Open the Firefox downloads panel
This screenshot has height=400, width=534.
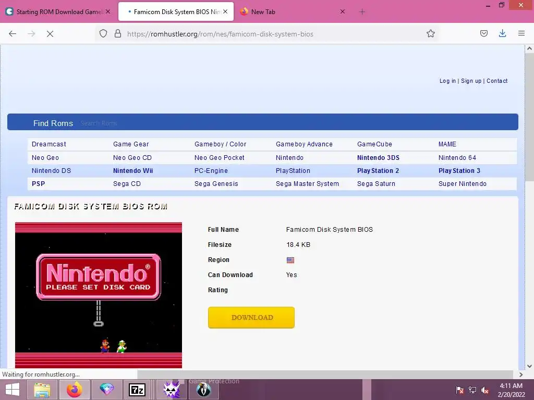pyautogui.click(x=502, y=33)
